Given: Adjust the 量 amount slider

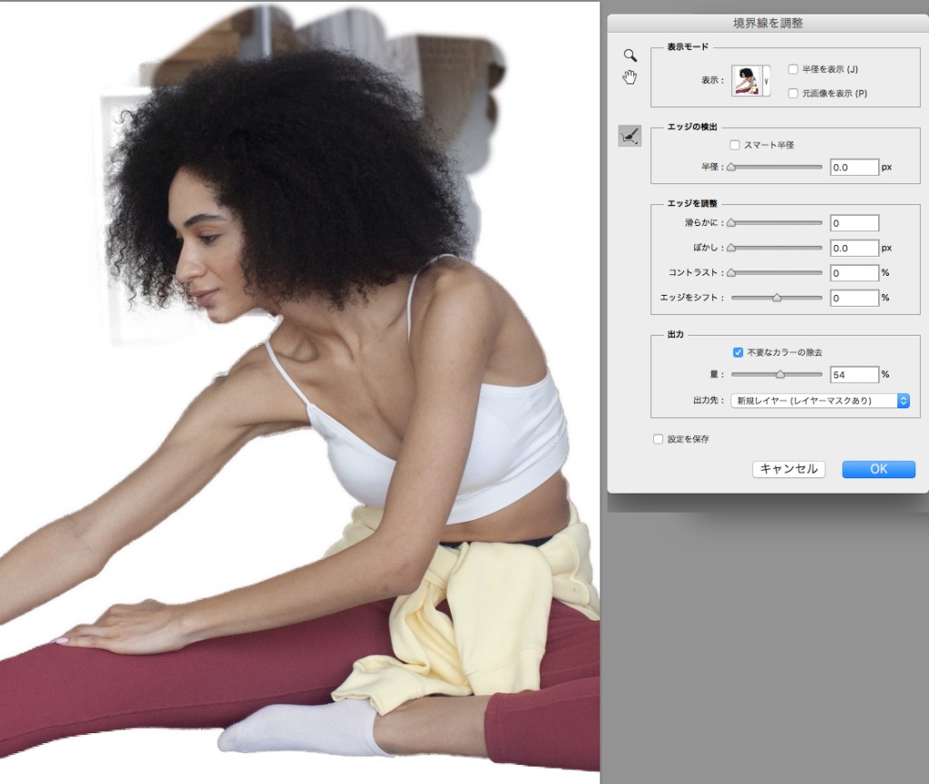Looking at the screenshot, I should 777,374.
